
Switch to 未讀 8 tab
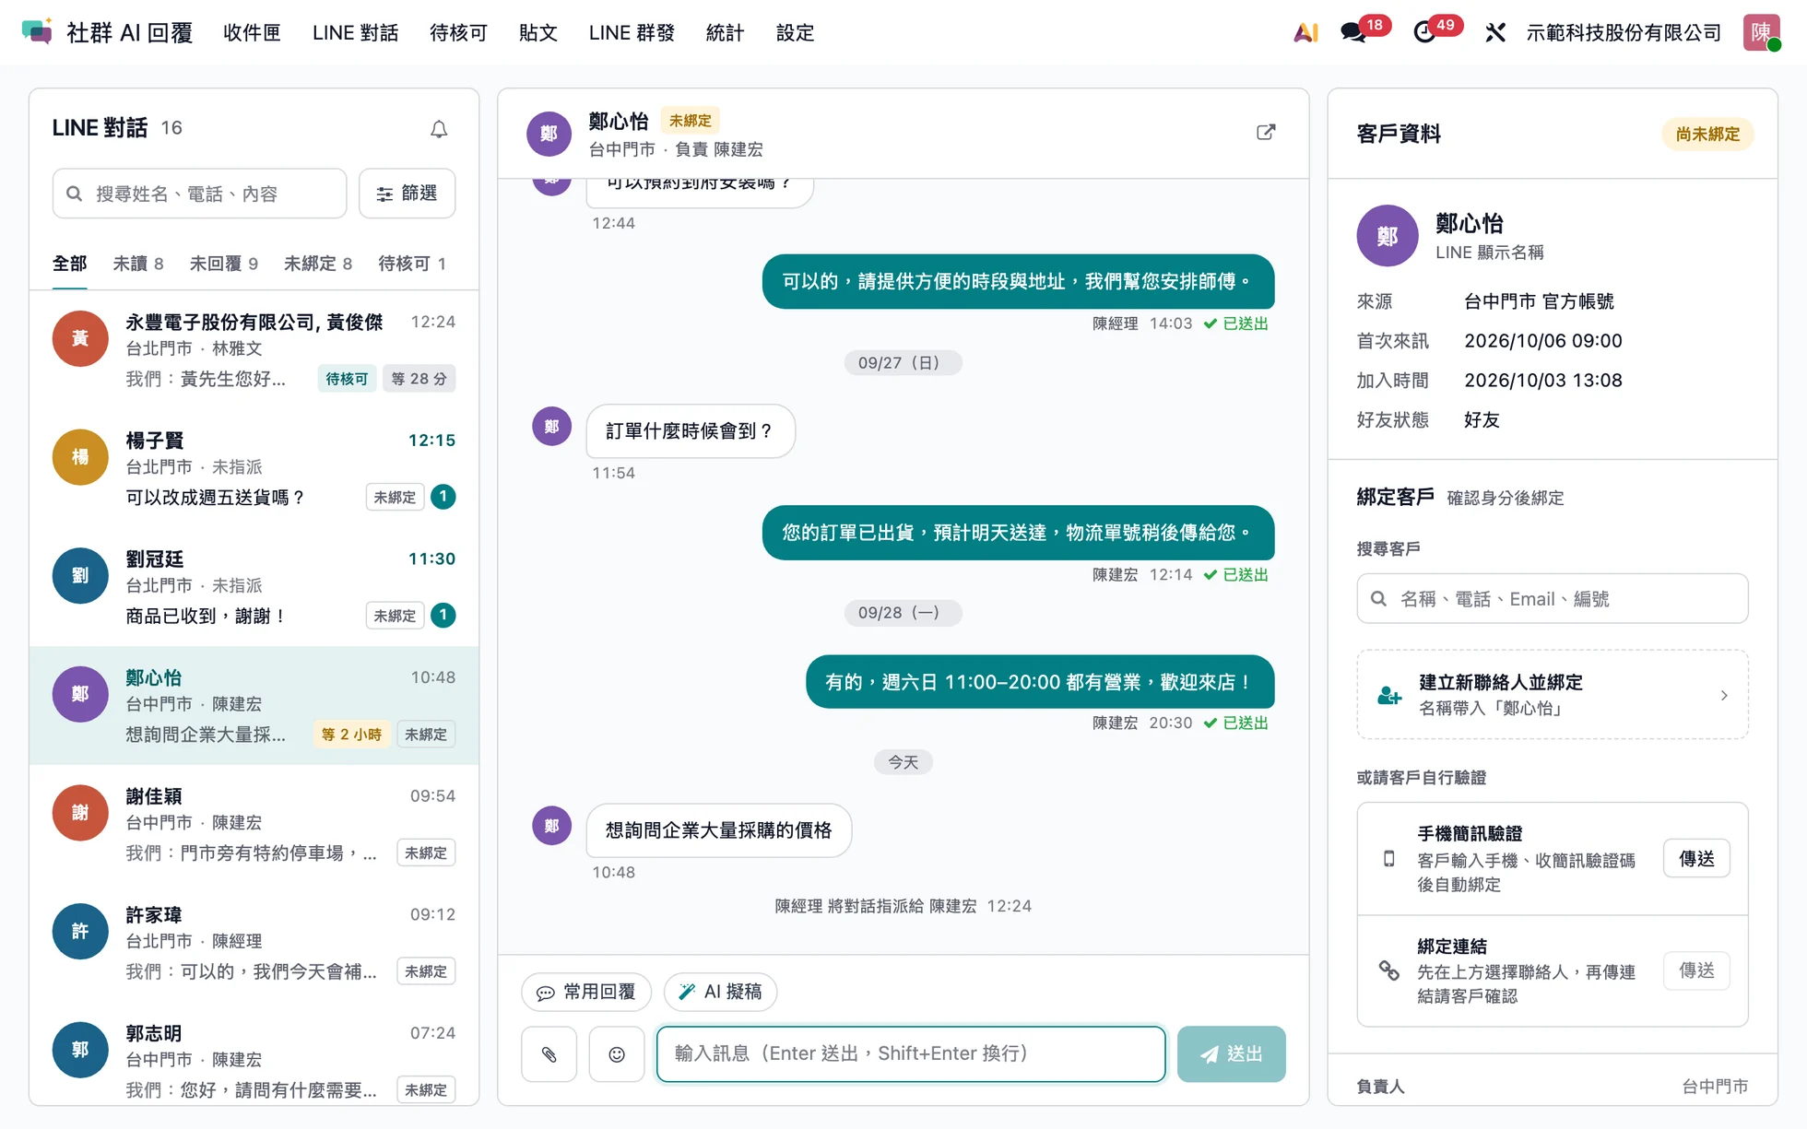[138, 264]
